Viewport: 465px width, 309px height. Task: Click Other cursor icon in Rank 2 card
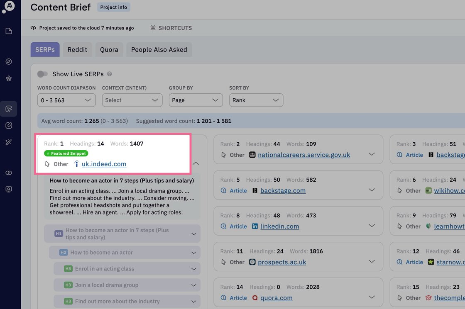[224, 155]
